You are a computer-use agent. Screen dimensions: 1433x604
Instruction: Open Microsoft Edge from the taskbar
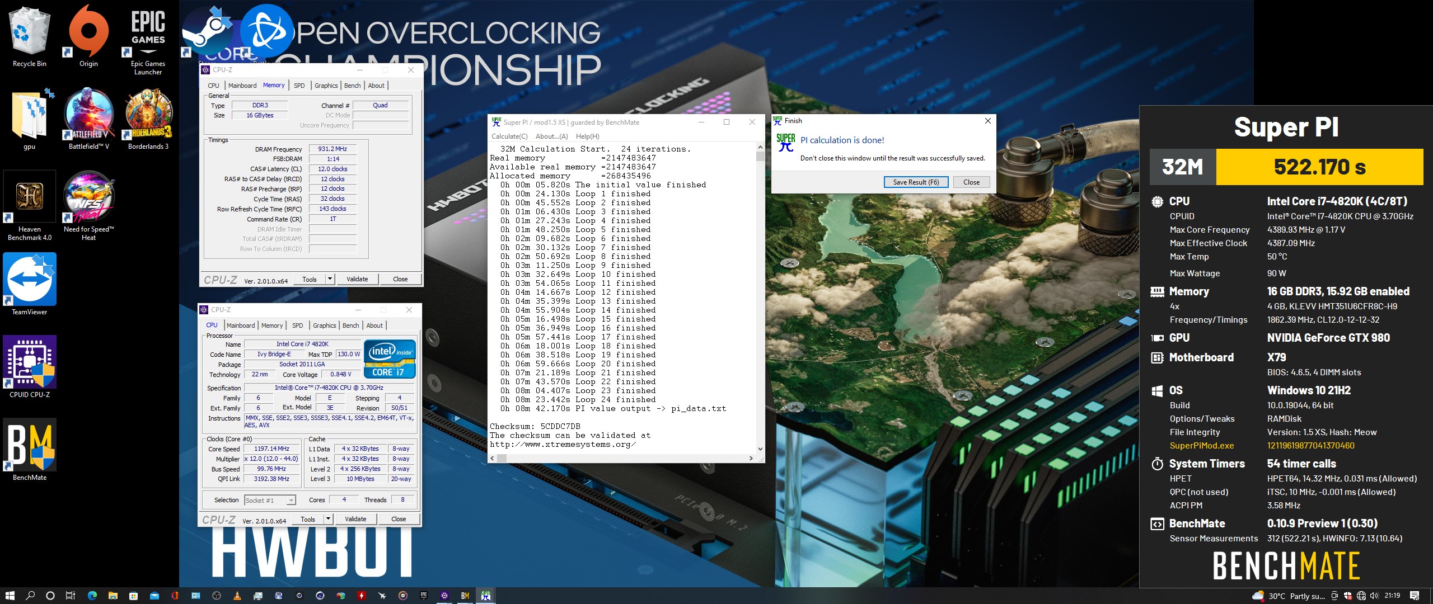pyautogui.click(x=92, y=596)
